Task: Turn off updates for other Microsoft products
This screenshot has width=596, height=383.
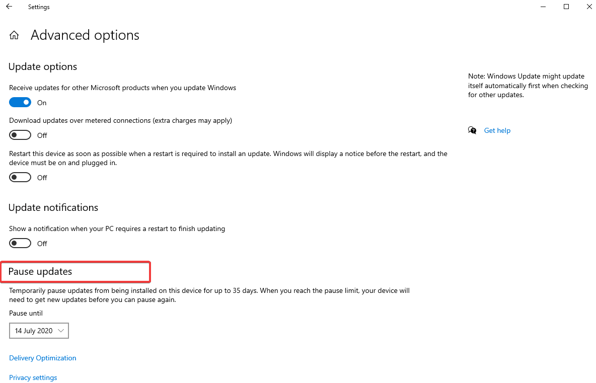Action: (20, 102)
